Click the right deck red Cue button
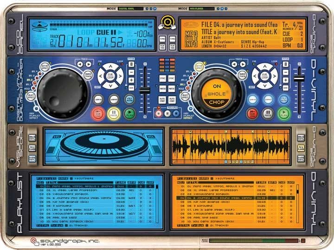 click(252, 114)
